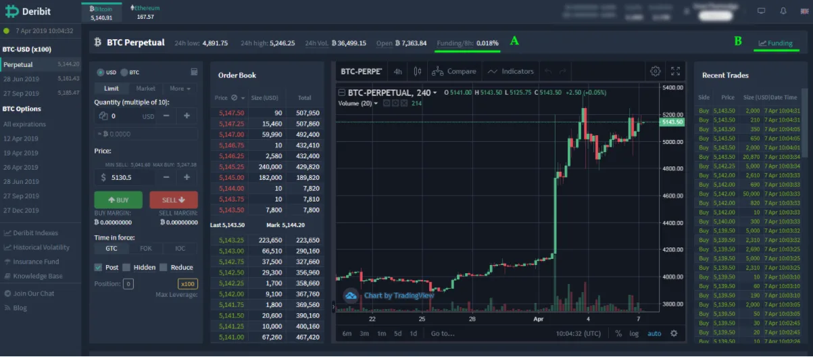This screenshot has height=357, width=813.
Task: Click the green BUY button
Action: click(x=118, y=200)
